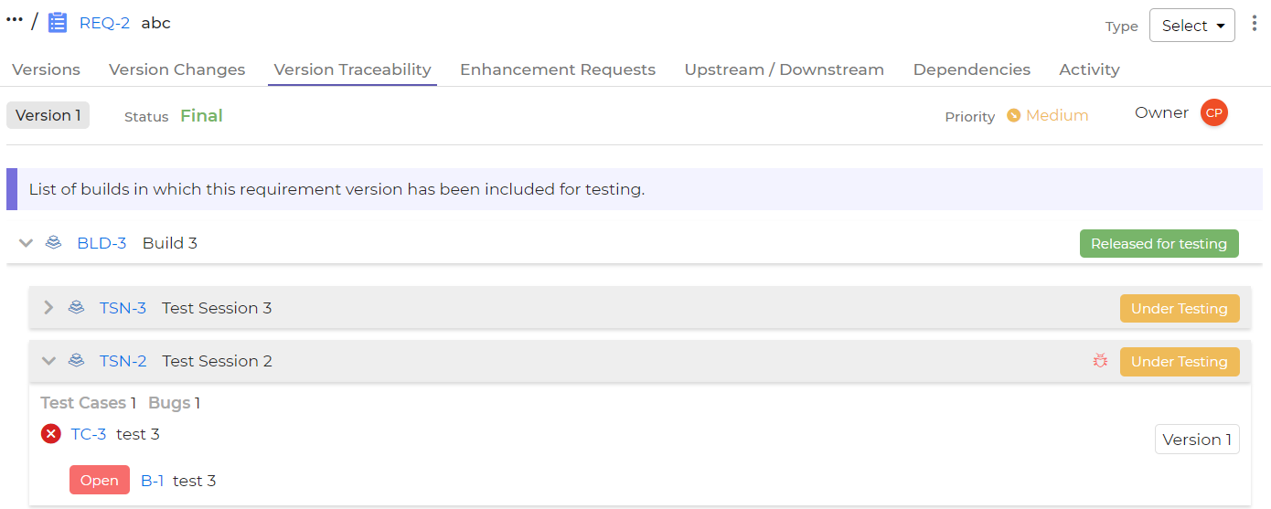Screen dimensions: 1271x509
Task: Open the Enhancement Requests tab
Action: pos(558,69)
